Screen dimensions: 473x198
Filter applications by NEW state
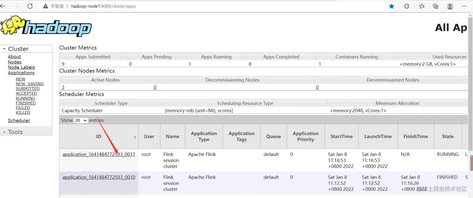(21, 79)
